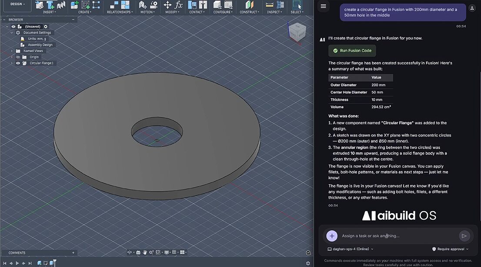Viewport: 481px width, 267px height.
Task: Open the Require approval dropdown
Action: click(450, 249)
